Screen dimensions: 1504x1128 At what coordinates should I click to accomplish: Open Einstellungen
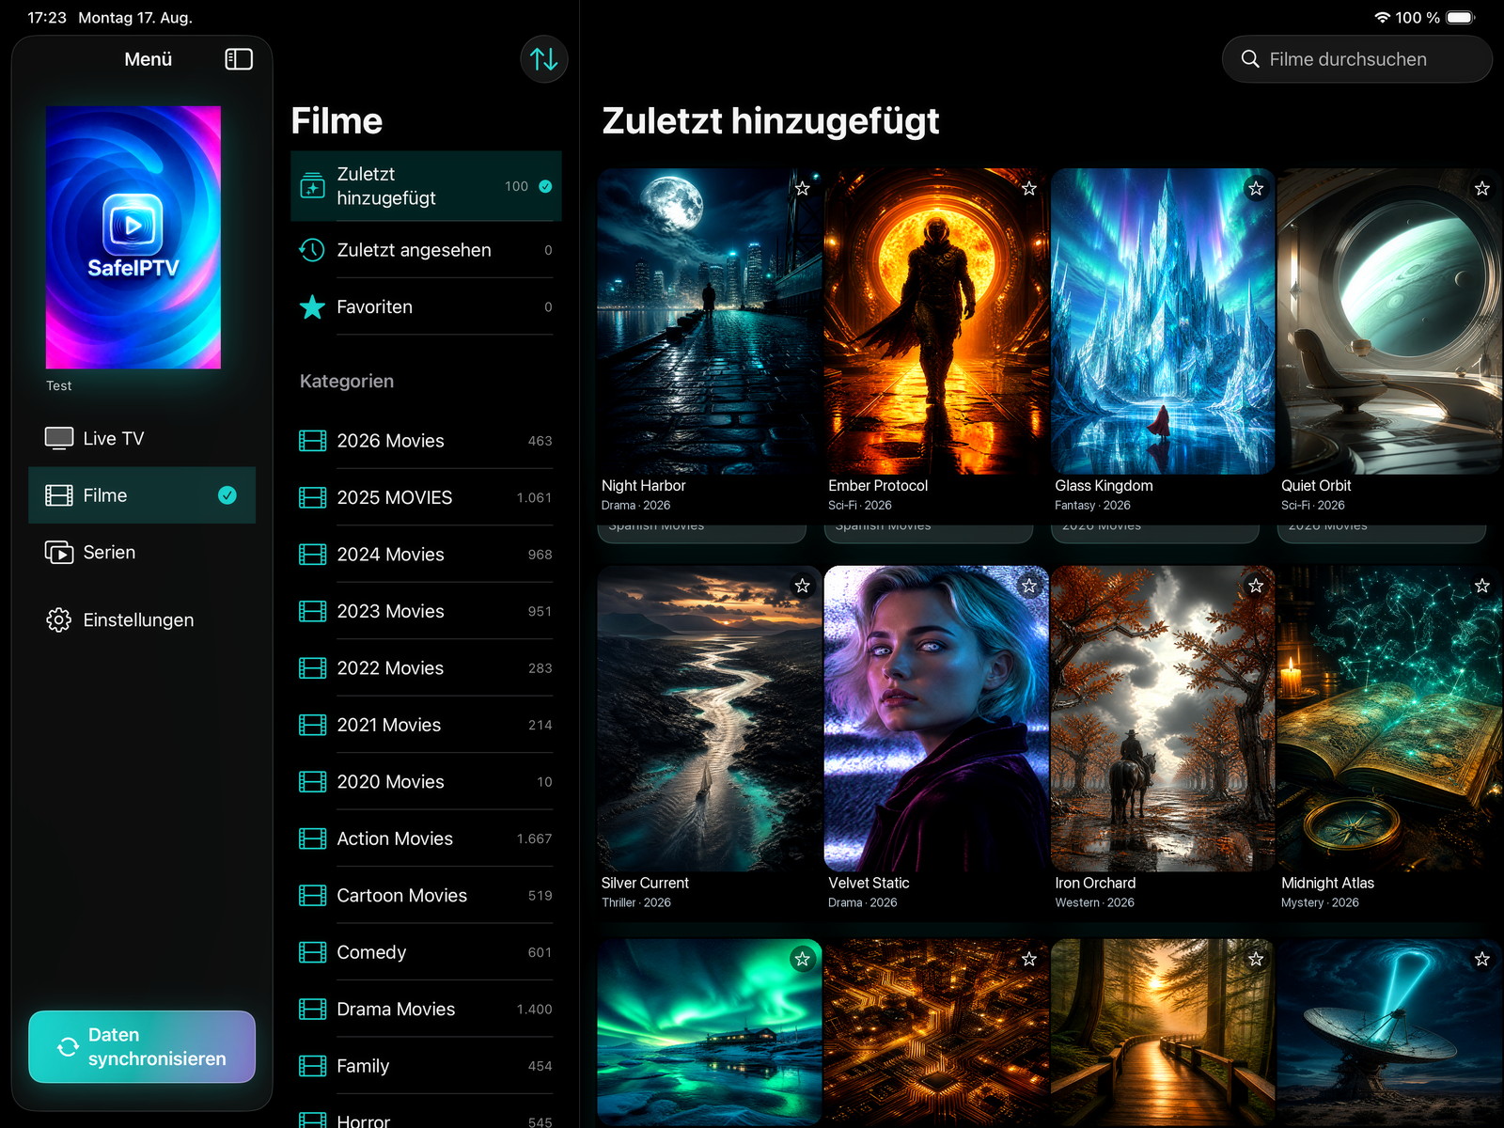point(142,619)
